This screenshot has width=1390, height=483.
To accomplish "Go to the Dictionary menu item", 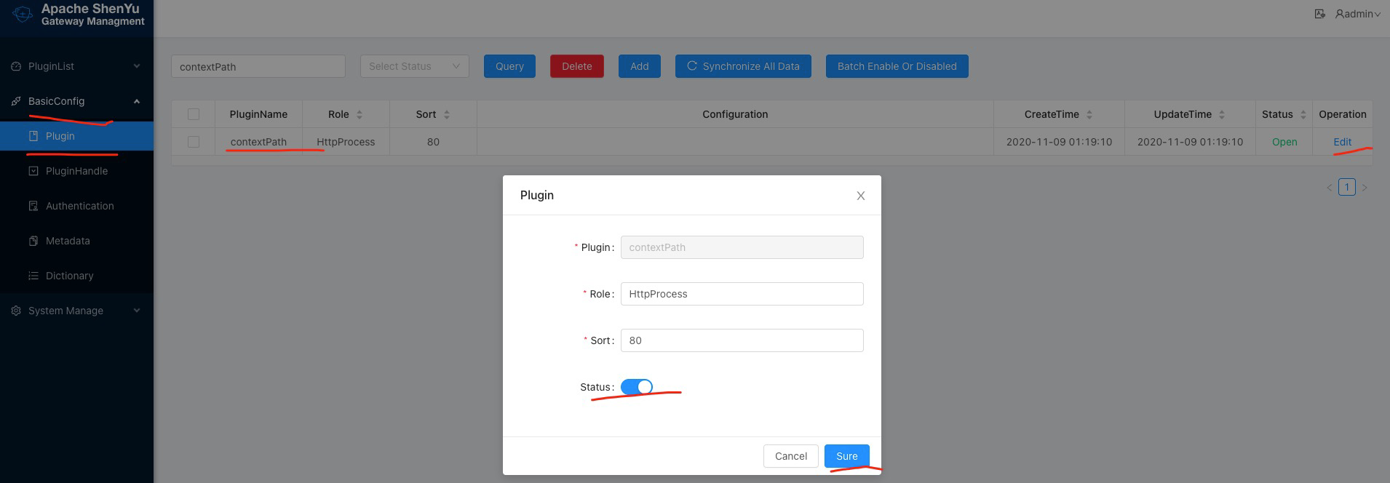I will pos(69,276).
